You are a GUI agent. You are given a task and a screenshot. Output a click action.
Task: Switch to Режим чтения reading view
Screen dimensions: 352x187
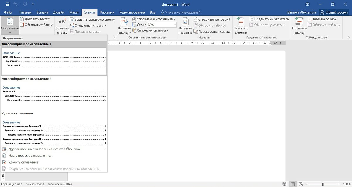pyautogui.click(x=285, y=184)
